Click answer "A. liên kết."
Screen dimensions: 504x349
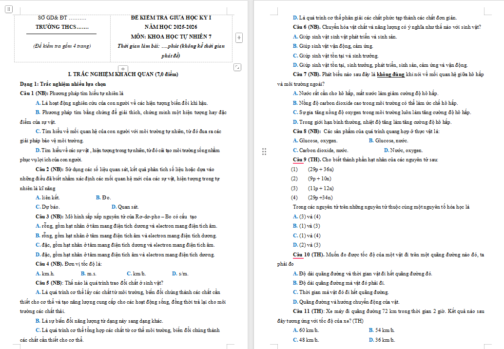(x=48, y=197)
